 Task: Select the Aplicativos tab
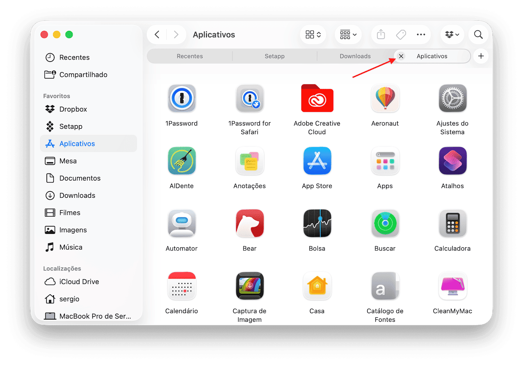[x=432, y=56]
